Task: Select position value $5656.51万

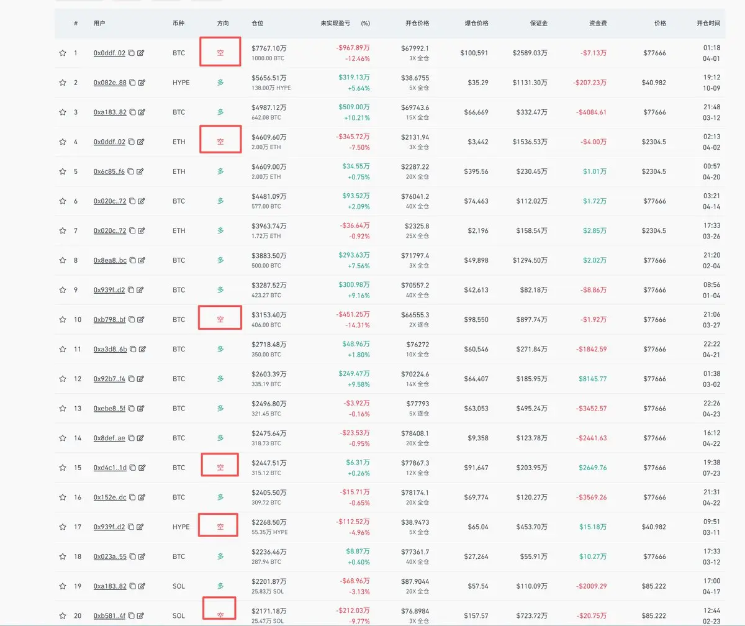Action: [269, 78]
